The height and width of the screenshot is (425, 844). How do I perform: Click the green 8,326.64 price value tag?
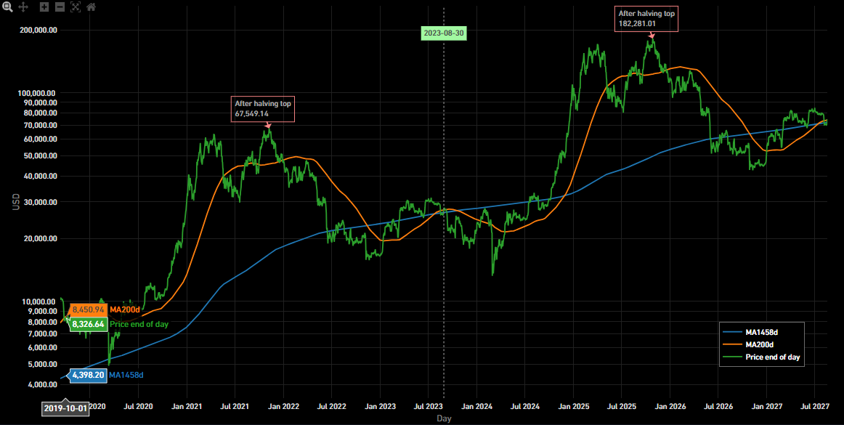89,324
